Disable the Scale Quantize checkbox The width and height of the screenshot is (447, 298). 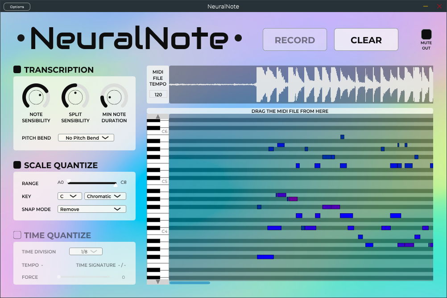point(17,165)
